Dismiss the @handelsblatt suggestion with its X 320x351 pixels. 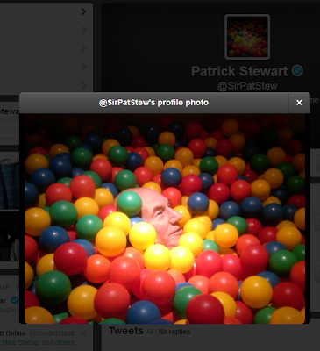[83, 333]
